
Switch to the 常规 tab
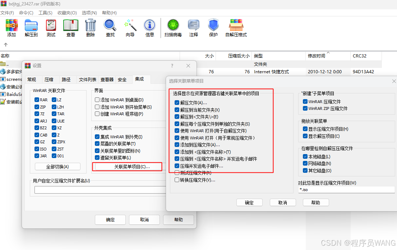pos(32,79)
